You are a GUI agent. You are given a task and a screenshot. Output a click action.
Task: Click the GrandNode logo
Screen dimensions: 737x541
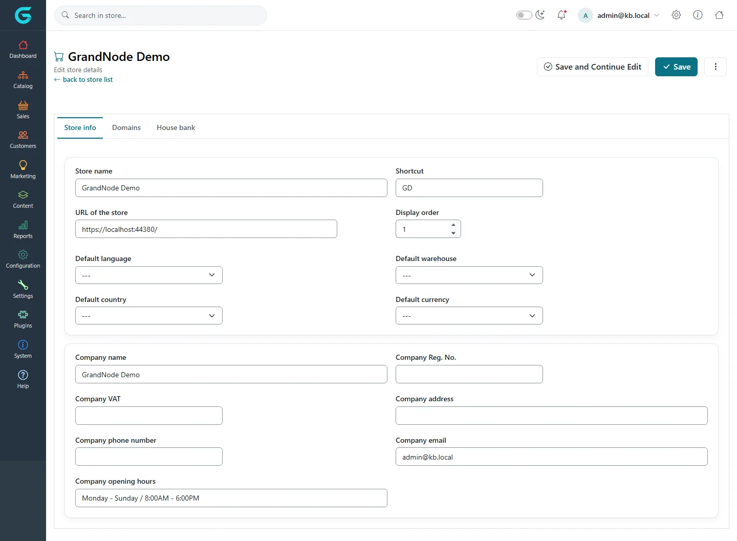click(23, 15)
